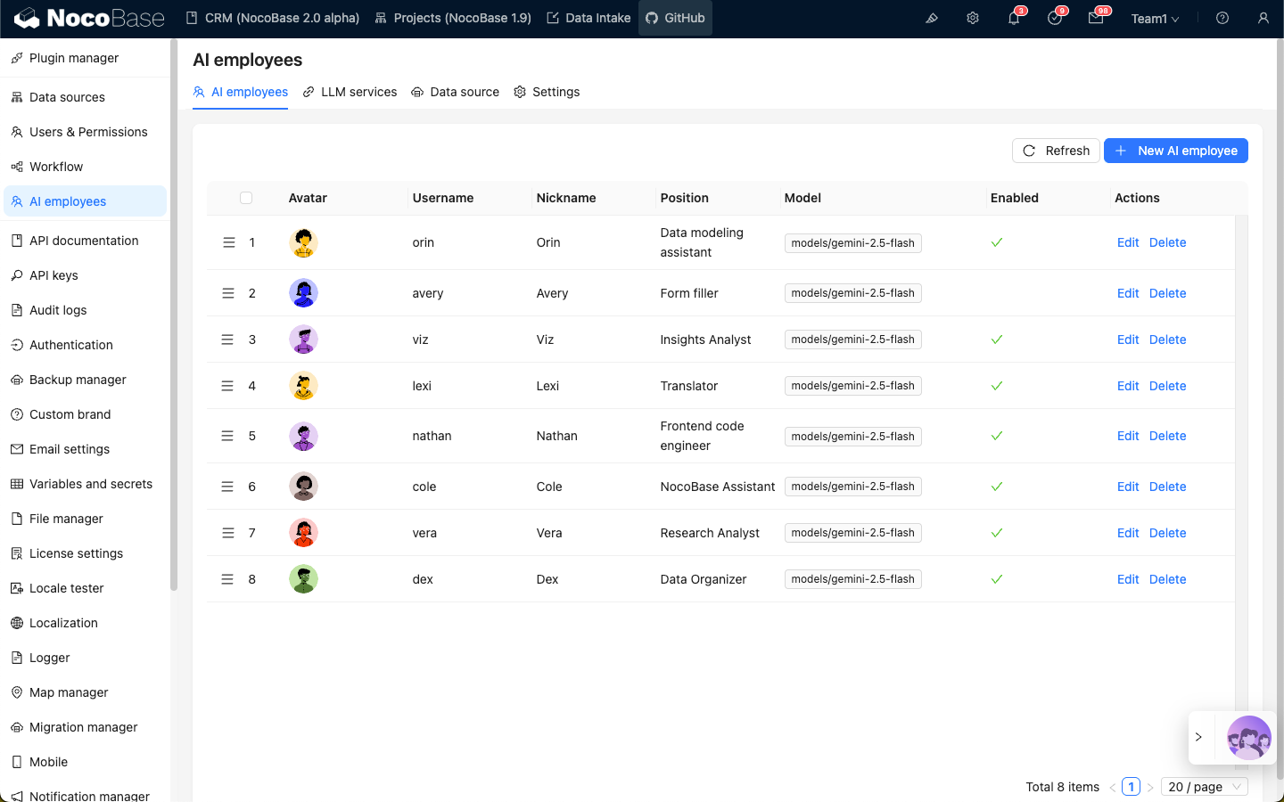Click the help question mark icon

click(1222, 19)
